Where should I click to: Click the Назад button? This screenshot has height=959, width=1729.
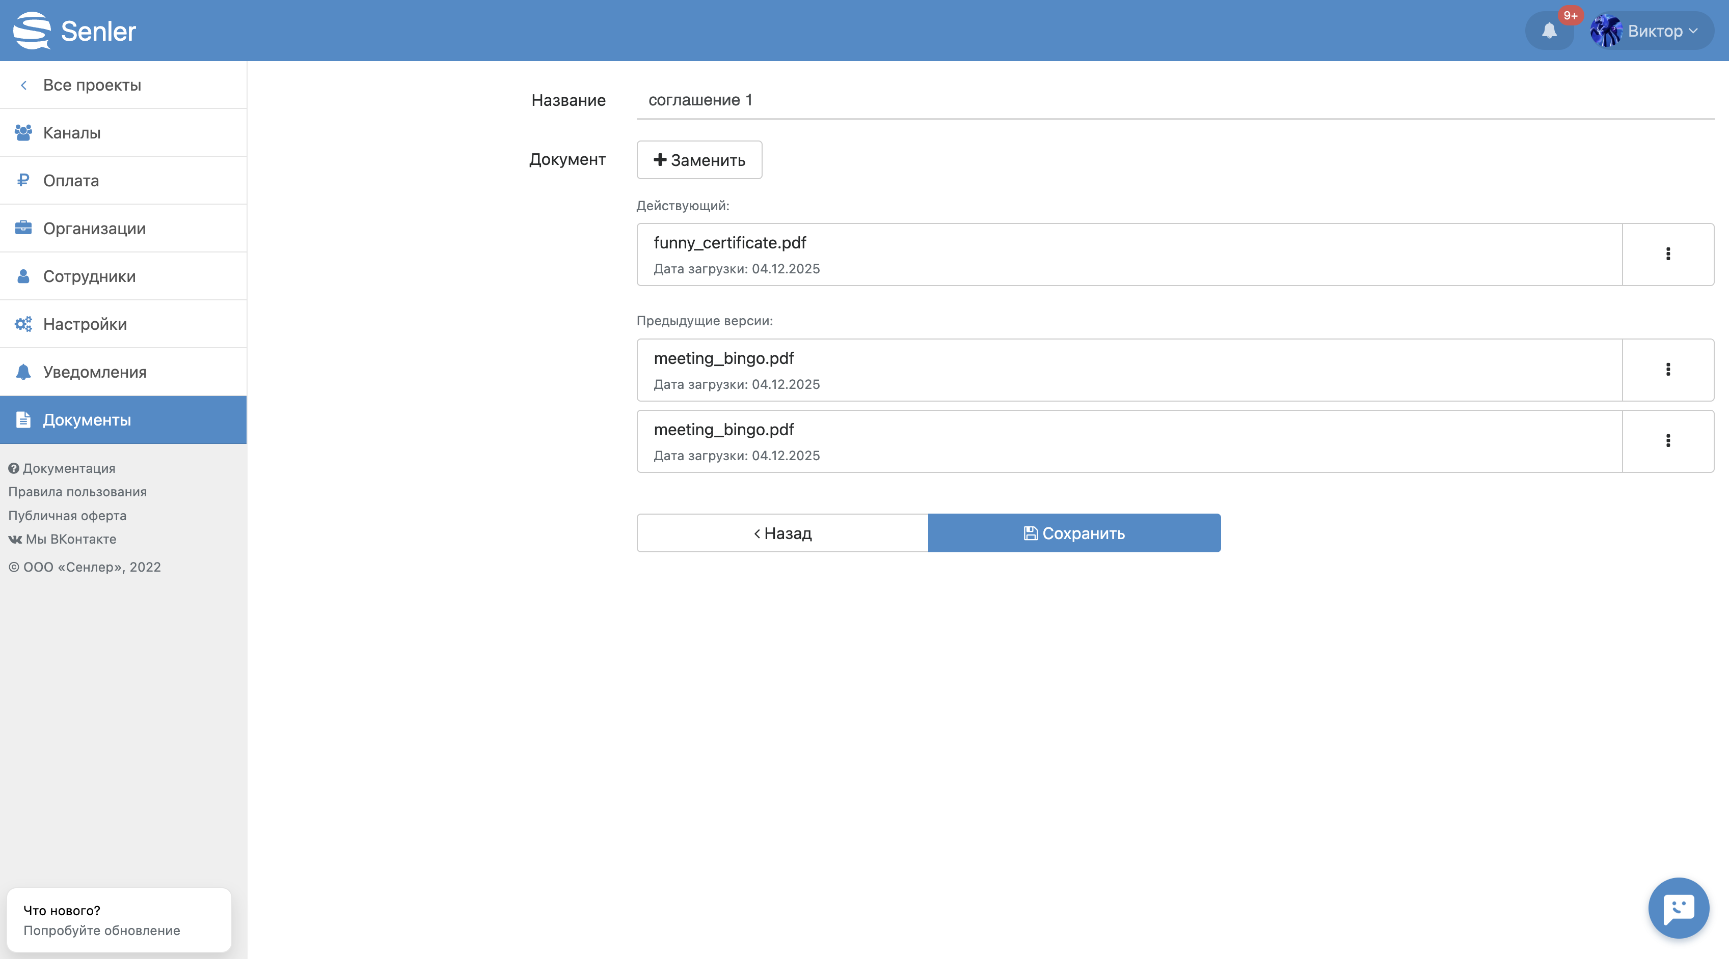[782, 533]
